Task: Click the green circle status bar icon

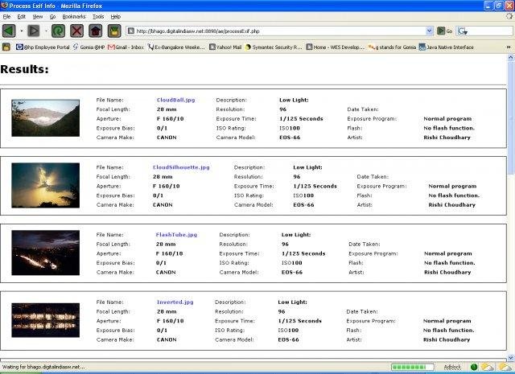Action: (x=475, y=367)
